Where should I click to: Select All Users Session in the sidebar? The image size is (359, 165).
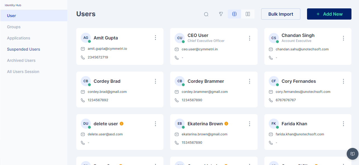pyautogui.click(x=23, y=72)
